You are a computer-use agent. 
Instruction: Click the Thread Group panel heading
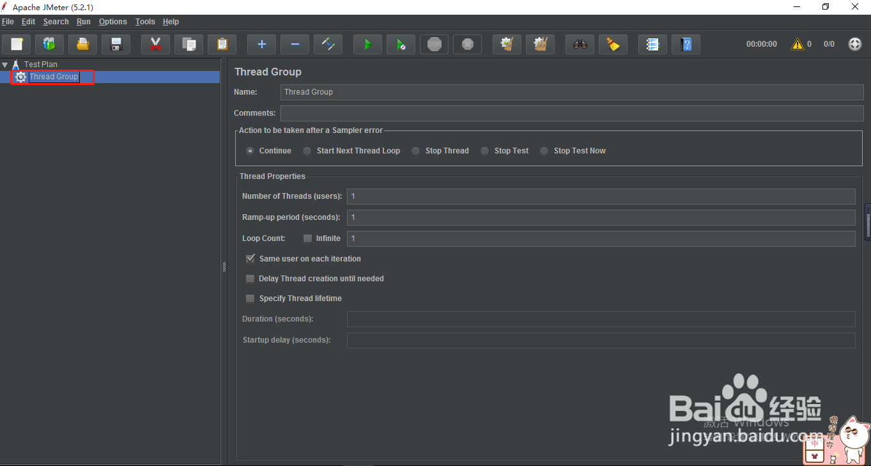click(x=268, y=72)
